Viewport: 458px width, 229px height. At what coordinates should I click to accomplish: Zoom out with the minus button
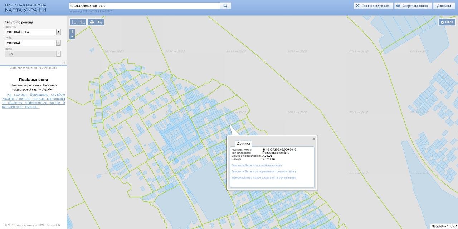(x=72, y=36)
